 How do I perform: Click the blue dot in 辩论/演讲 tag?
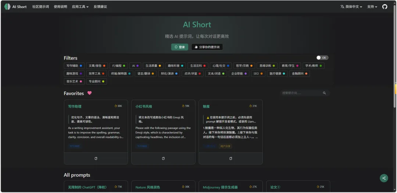[x=176, y=74]
